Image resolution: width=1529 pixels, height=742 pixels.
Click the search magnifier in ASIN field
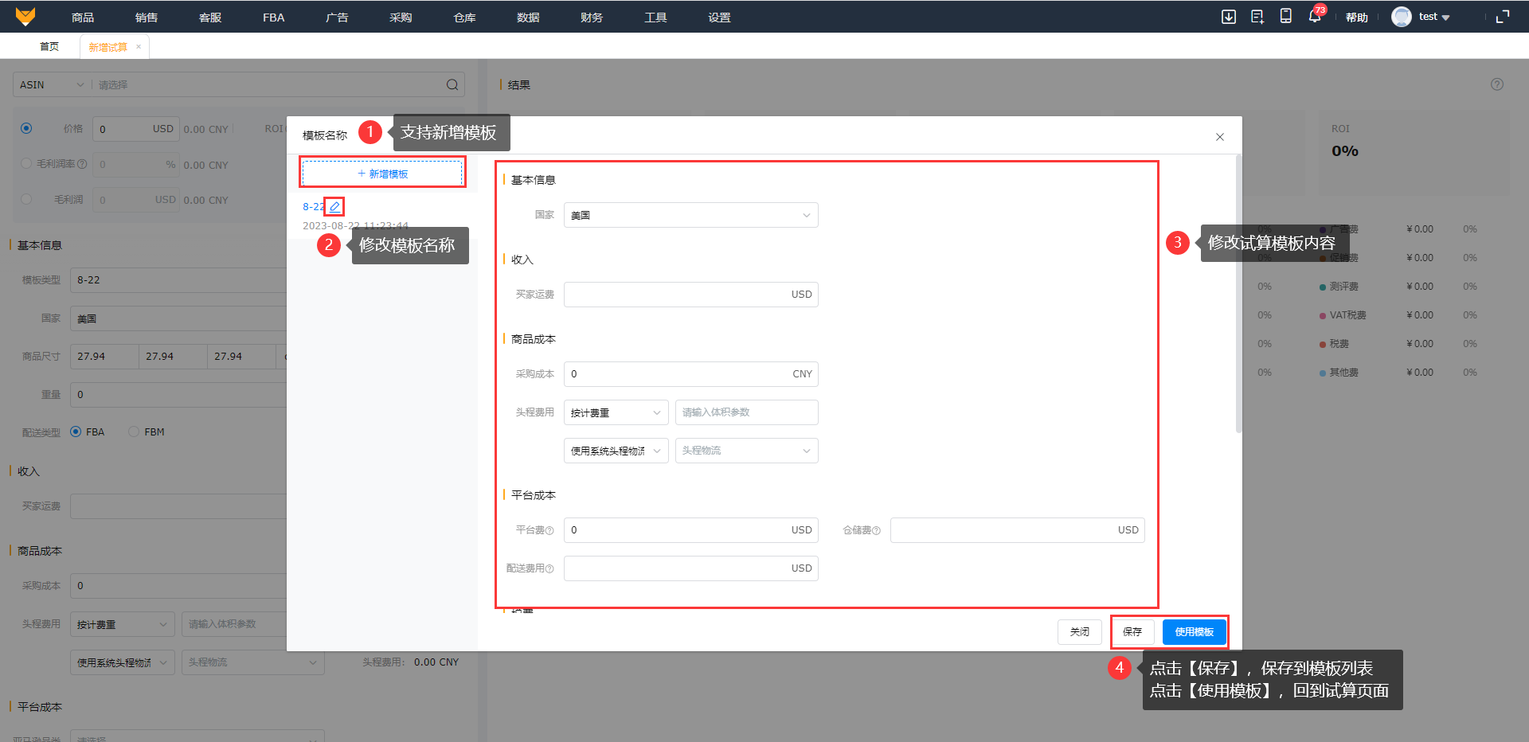point(452,84)
